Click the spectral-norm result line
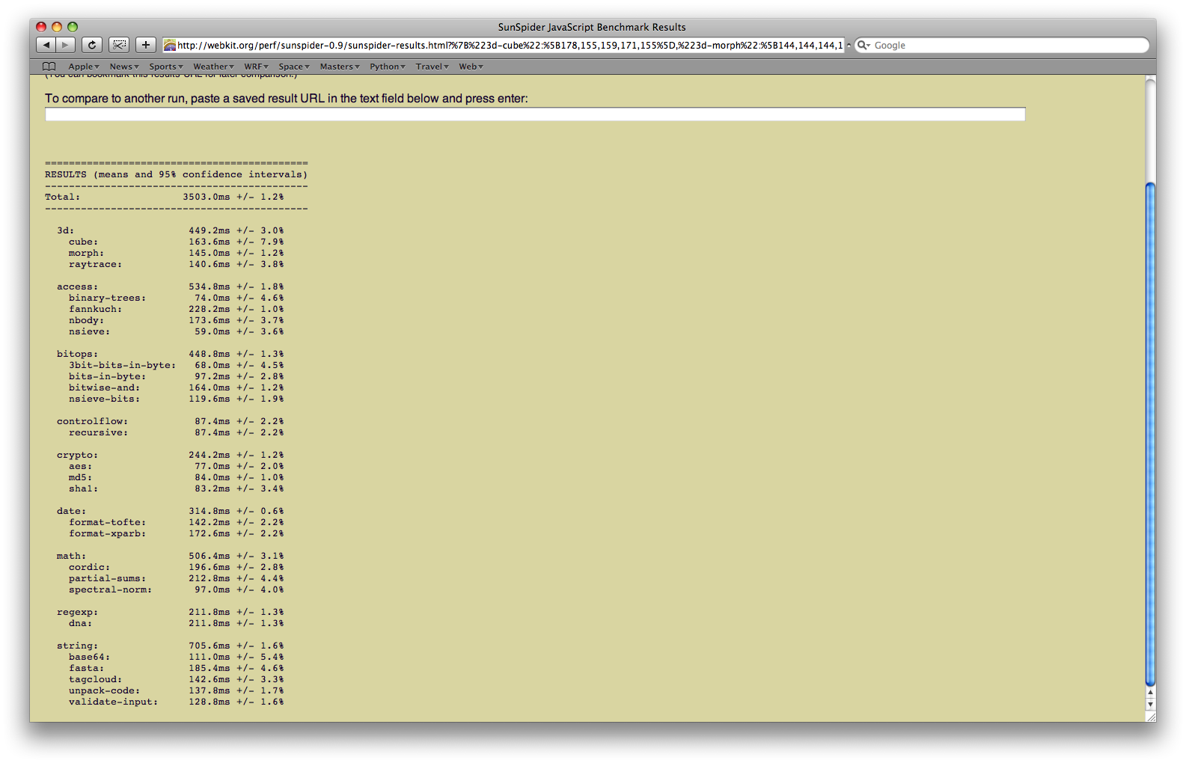 pyautogui.click(x=177, y=590)
